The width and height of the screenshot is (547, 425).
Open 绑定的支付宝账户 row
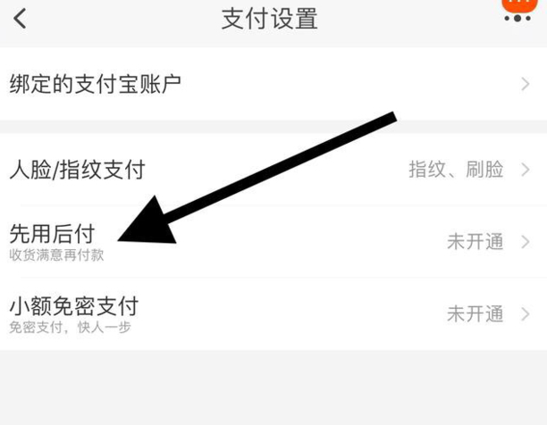point(273,84)
